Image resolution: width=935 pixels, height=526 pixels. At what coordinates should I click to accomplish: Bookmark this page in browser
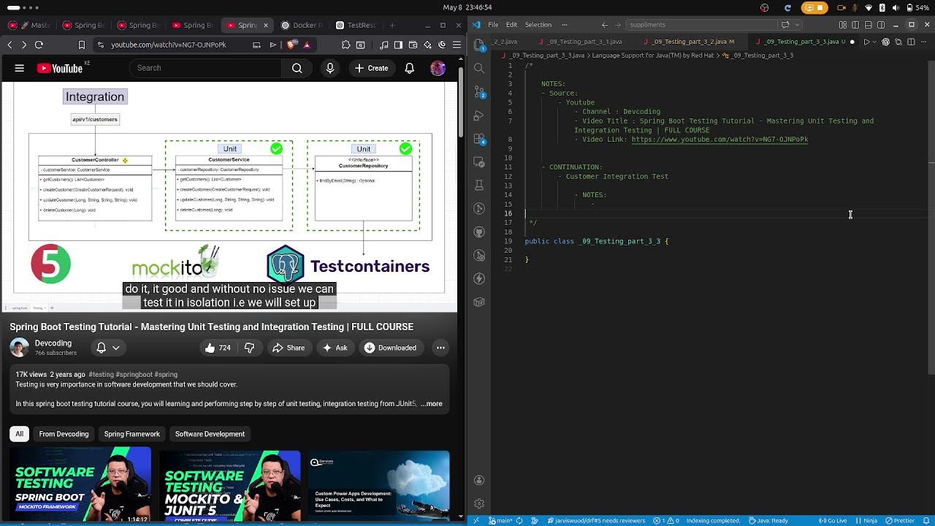82,45
